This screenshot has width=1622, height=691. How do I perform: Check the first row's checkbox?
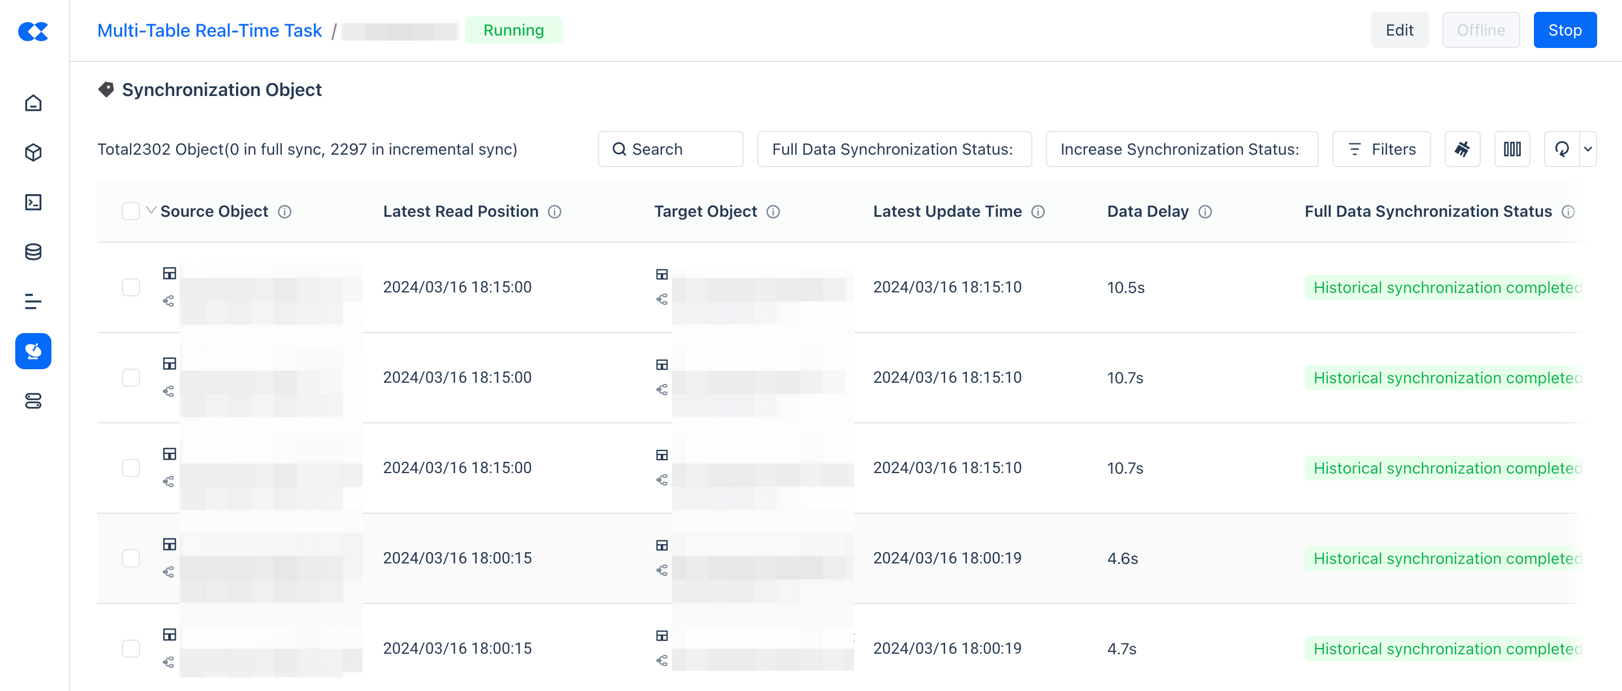click(131, 287)
